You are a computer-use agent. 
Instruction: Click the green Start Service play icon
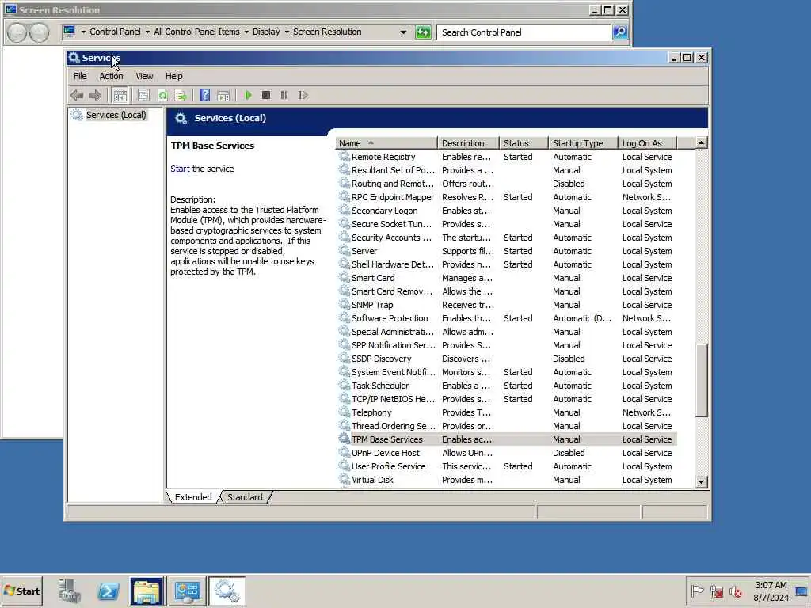tap(248, 95)
